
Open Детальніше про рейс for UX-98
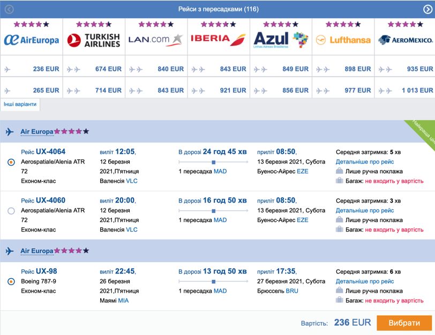(x=365, y=281)
